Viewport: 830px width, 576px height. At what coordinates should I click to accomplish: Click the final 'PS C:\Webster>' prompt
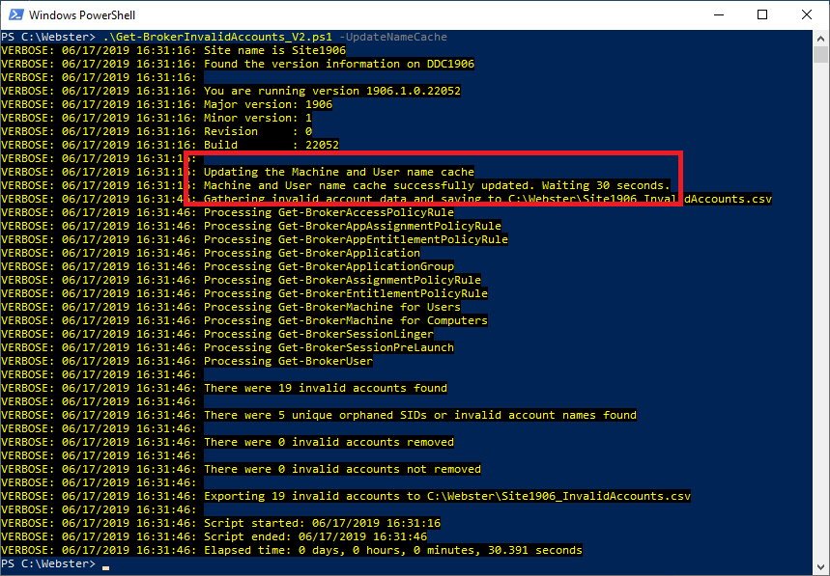point(47,563)
